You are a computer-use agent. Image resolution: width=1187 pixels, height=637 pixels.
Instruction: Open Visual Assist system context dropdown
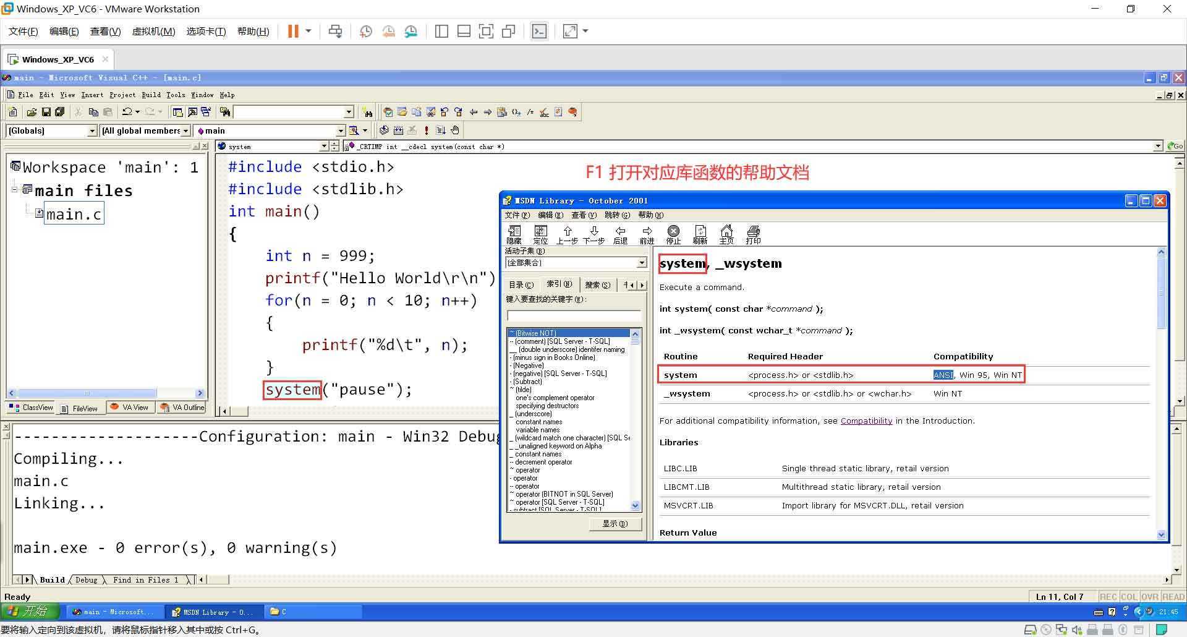coord(324,147)
